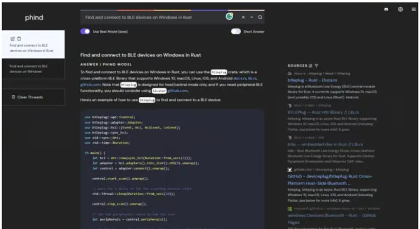Open 'btle — embedded dev in Rust // Lib.rs' source

(x=325, y=144)
